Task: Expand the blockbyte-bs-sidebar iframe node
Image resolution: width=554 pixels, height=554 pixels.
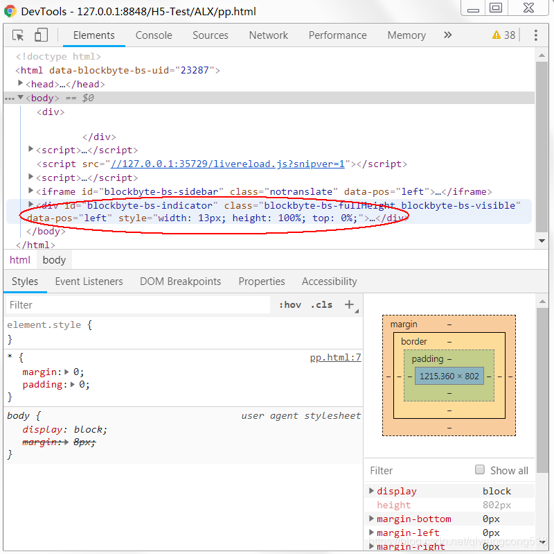Action: 30,191
